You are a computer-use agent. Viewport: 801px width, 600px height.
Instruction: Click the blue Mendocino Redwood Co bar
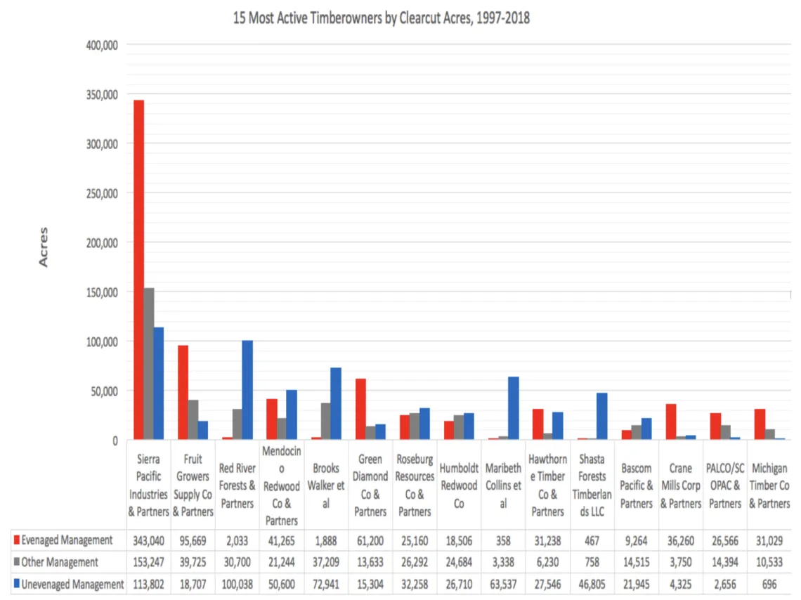(291, 415)
